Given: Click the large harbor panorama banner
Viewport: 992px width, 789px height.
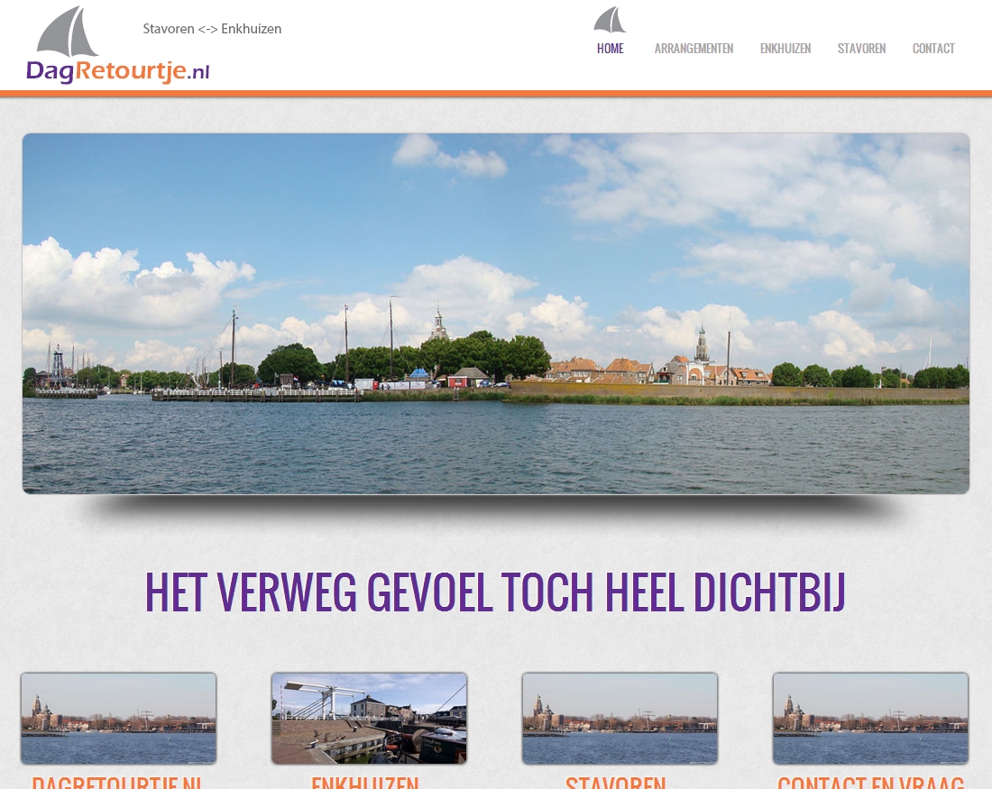Looking at the screenshot, I should 496,313.
